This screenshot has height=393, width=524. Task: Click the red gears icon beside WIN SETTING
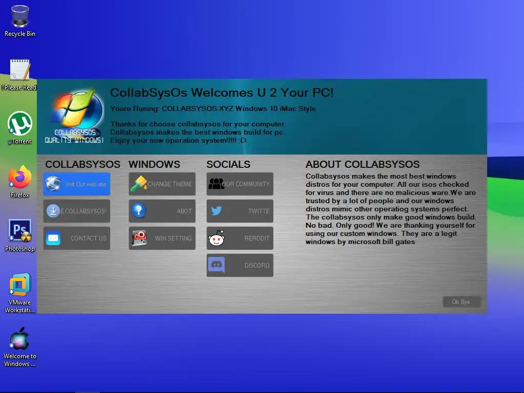pyautogui.click(x=139, y=238)
